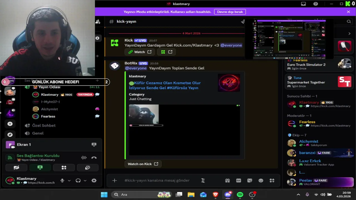Click Fearless in the voice channel list

48,116
